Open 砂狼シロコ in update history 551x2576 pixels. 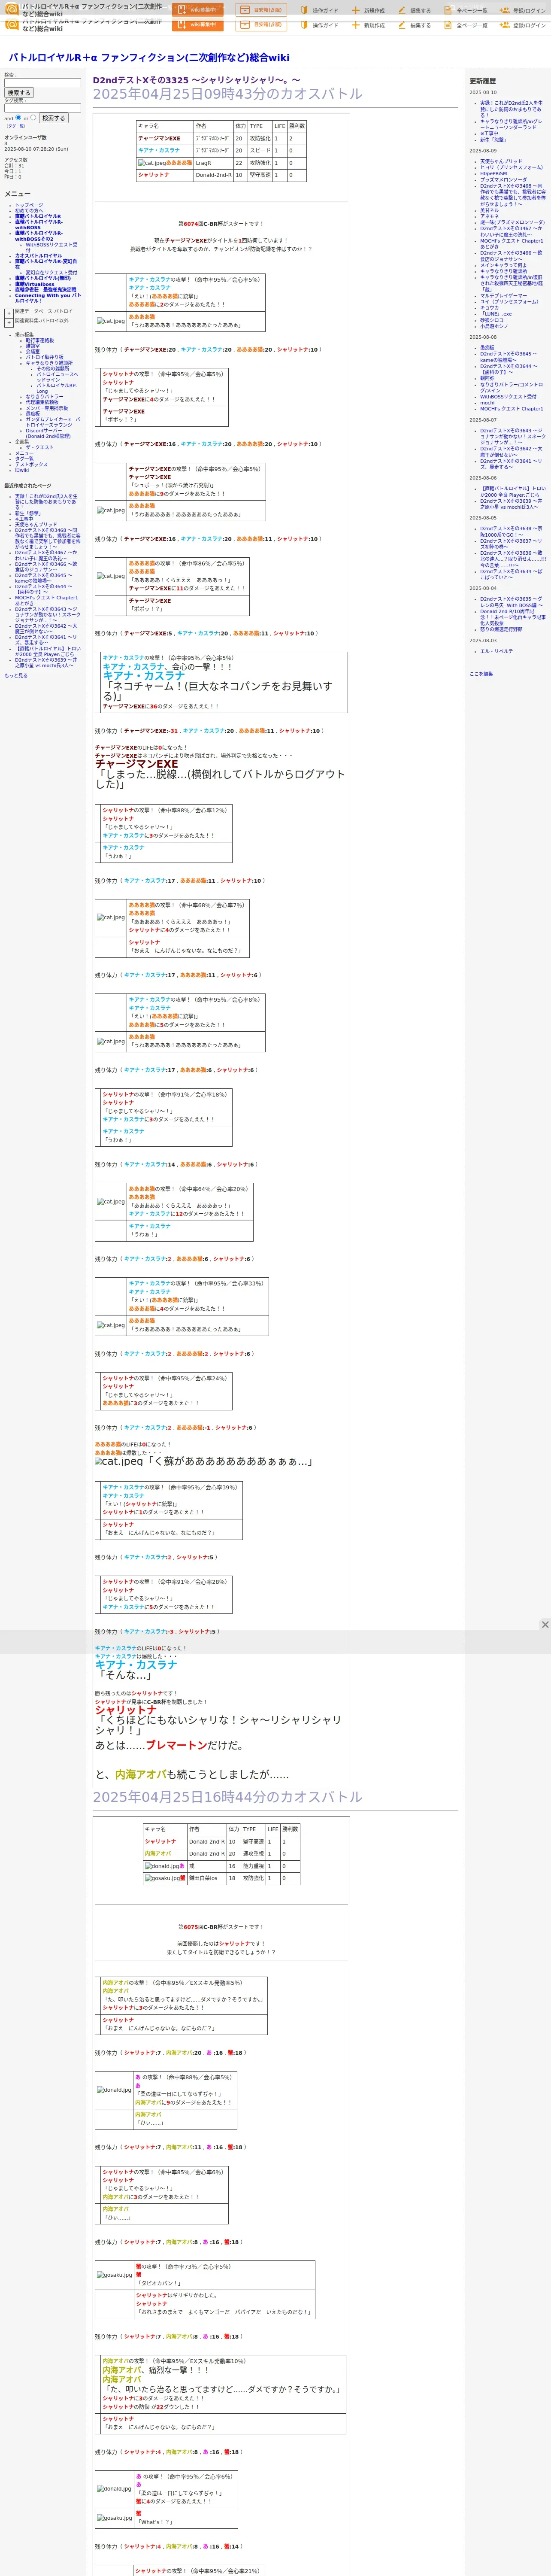point(492,320)
